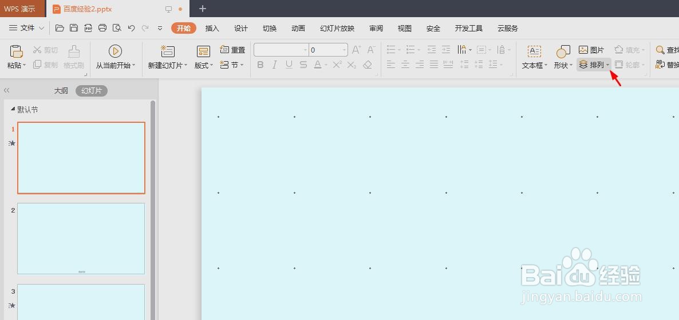Increase font size with A+ icon
Image resolution: width=679 pixels, height=320 pixels.
coord(356,50)
